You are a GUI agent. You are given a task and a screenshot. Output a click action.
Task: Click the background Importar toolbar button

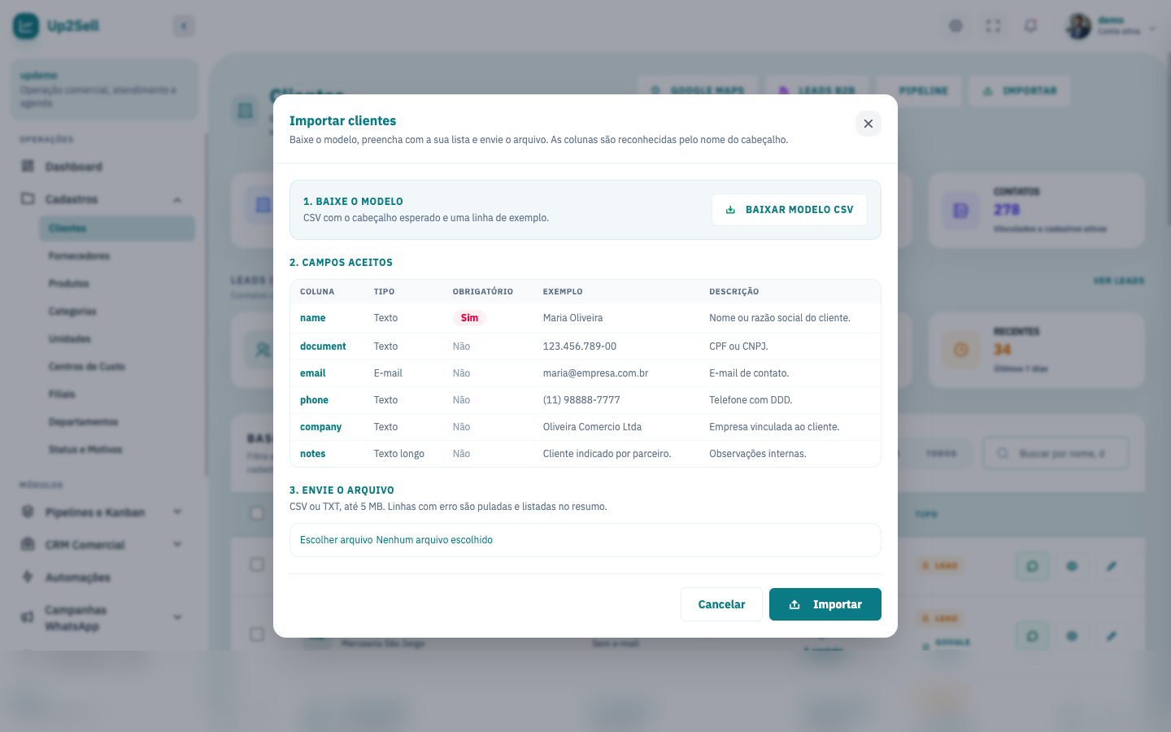coord(1020,90)
